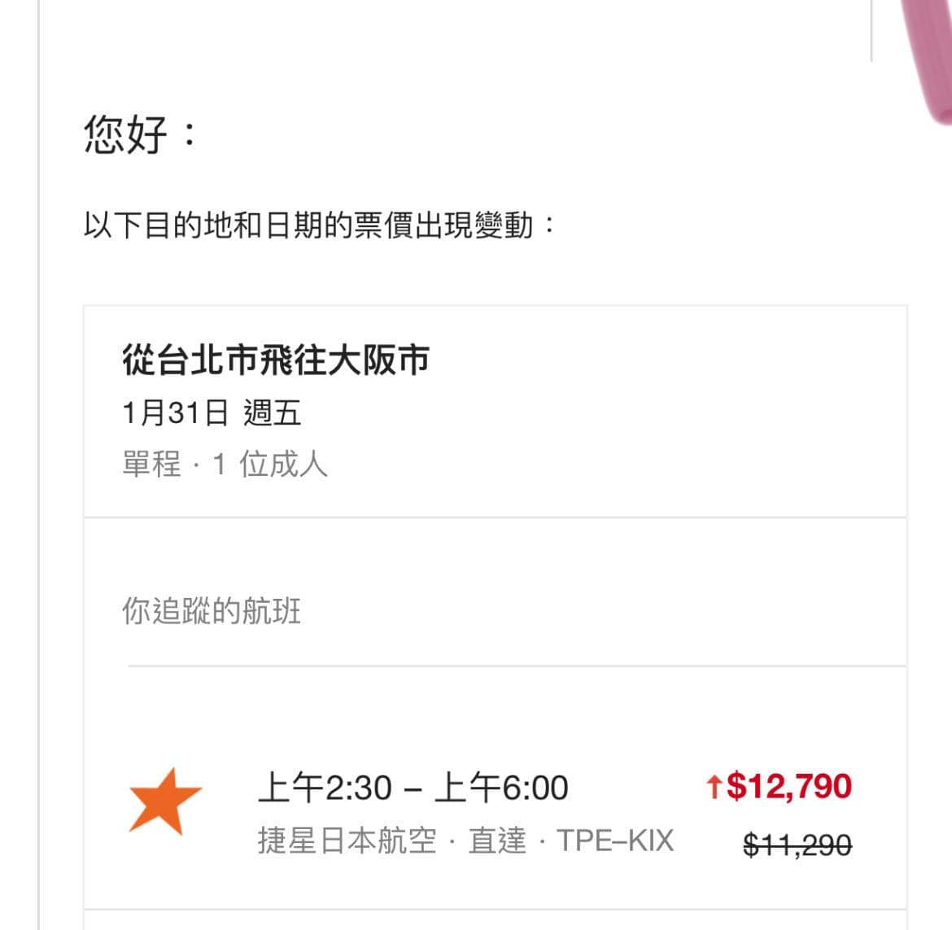This screenshot has width=952, height=930.
Task: Open the new price $12,790
Action: pyautogui.click(x=788, y=786)
